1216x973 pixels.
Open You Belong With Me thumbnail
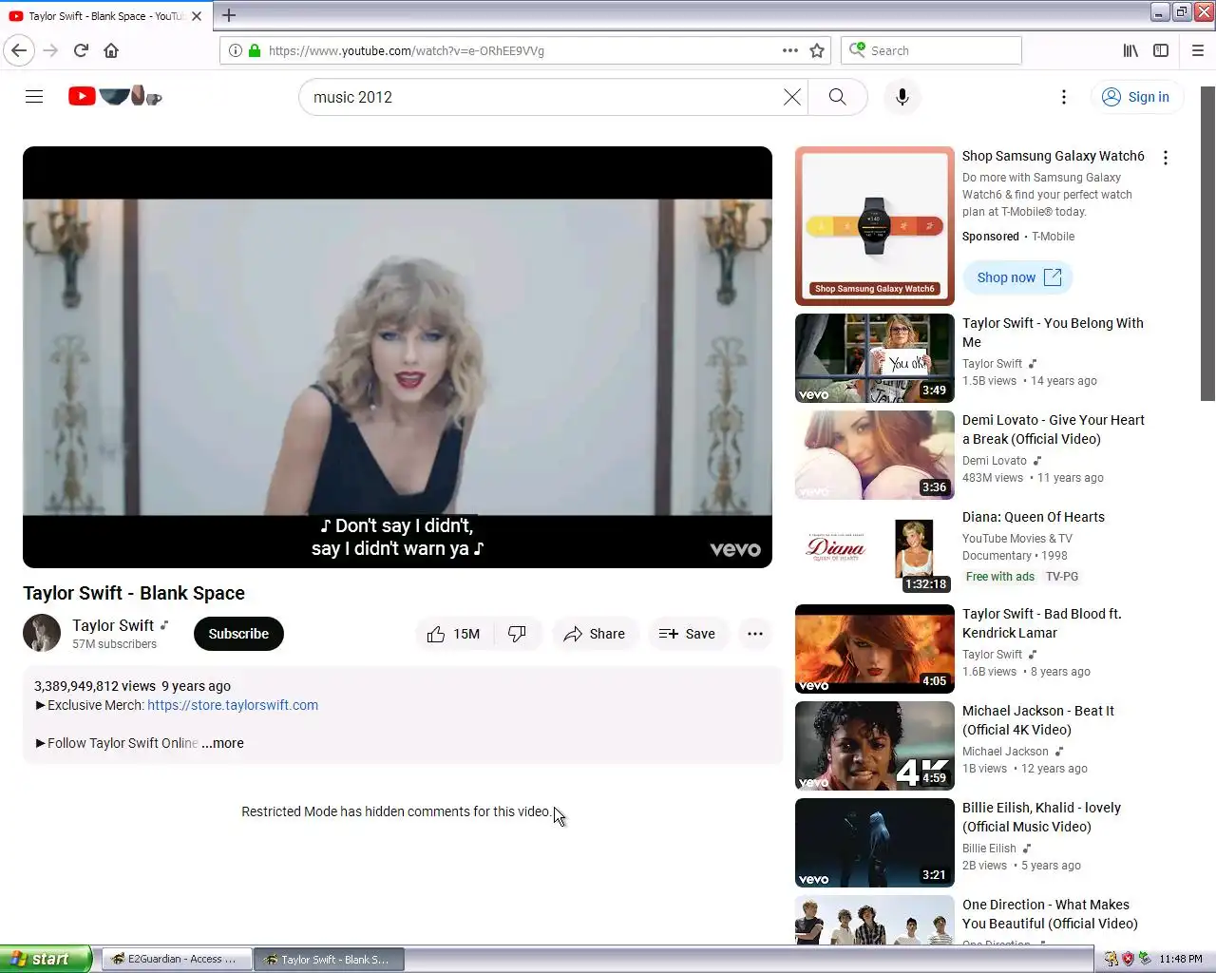(875, 358)
